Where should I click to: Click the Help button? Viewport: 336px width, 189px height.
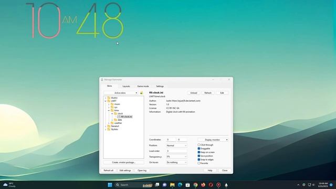coord(210,170)
